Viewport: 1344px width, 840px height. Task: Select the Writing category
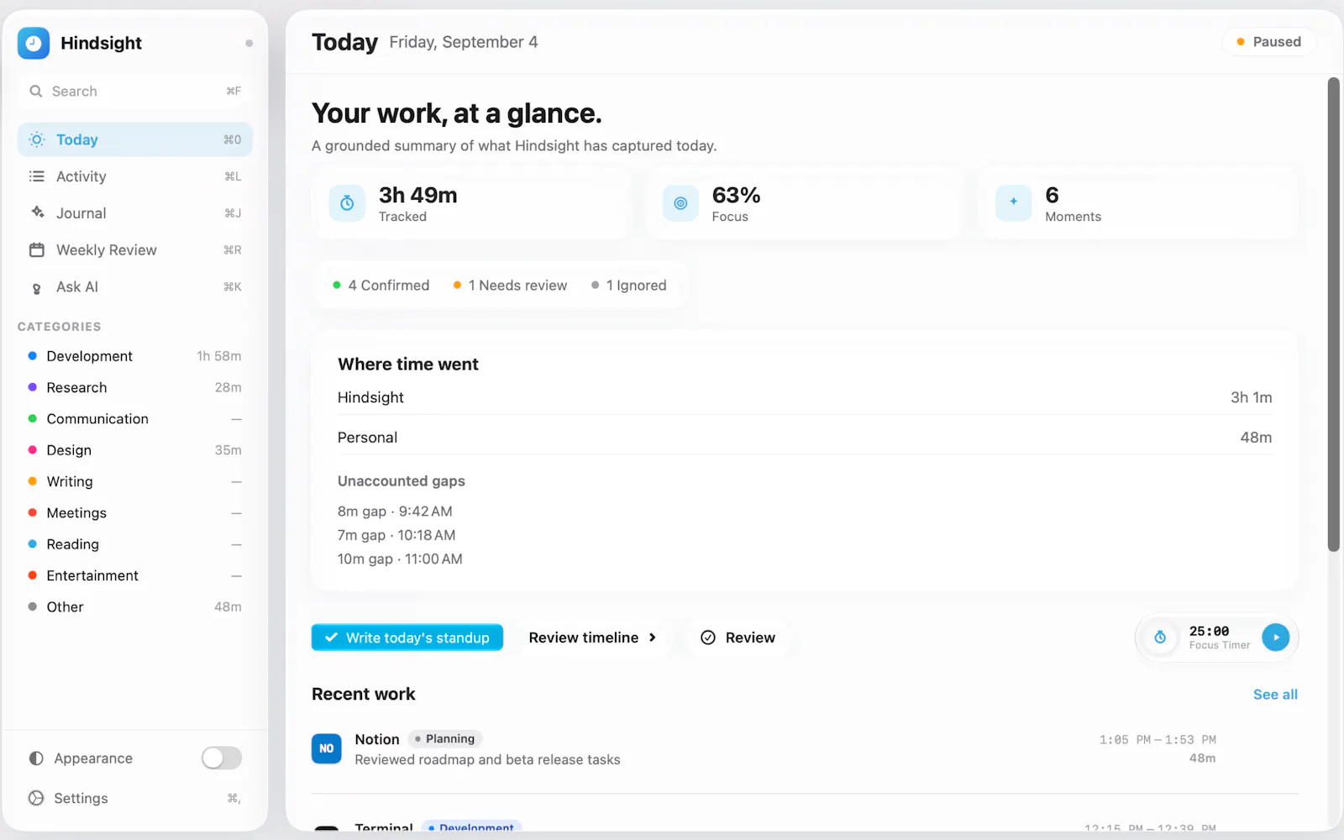pos(135,481)
